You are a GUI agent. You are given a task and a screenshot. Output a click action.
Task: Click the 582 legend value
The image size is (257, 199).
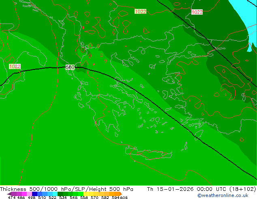(105, 197)
